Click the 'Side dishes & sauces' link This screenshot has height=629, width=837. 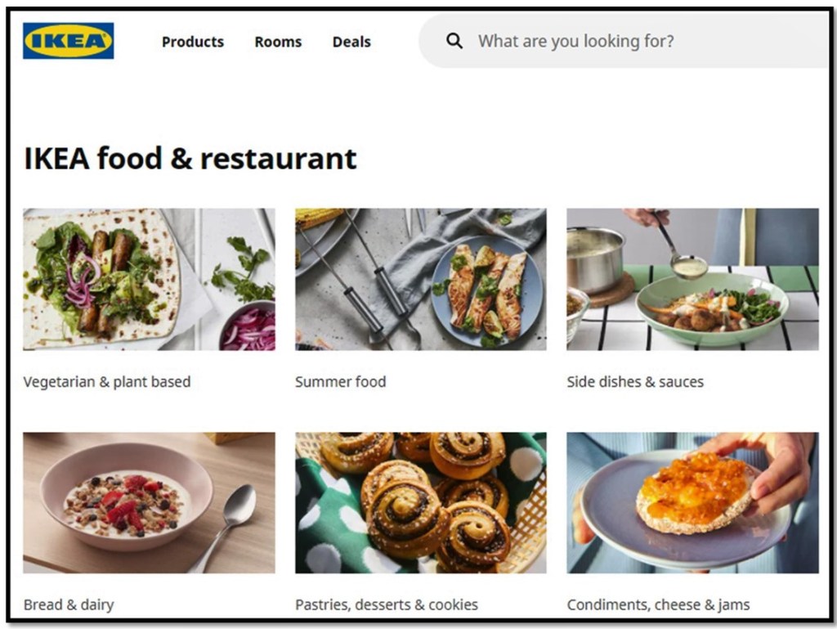(635, 382)
